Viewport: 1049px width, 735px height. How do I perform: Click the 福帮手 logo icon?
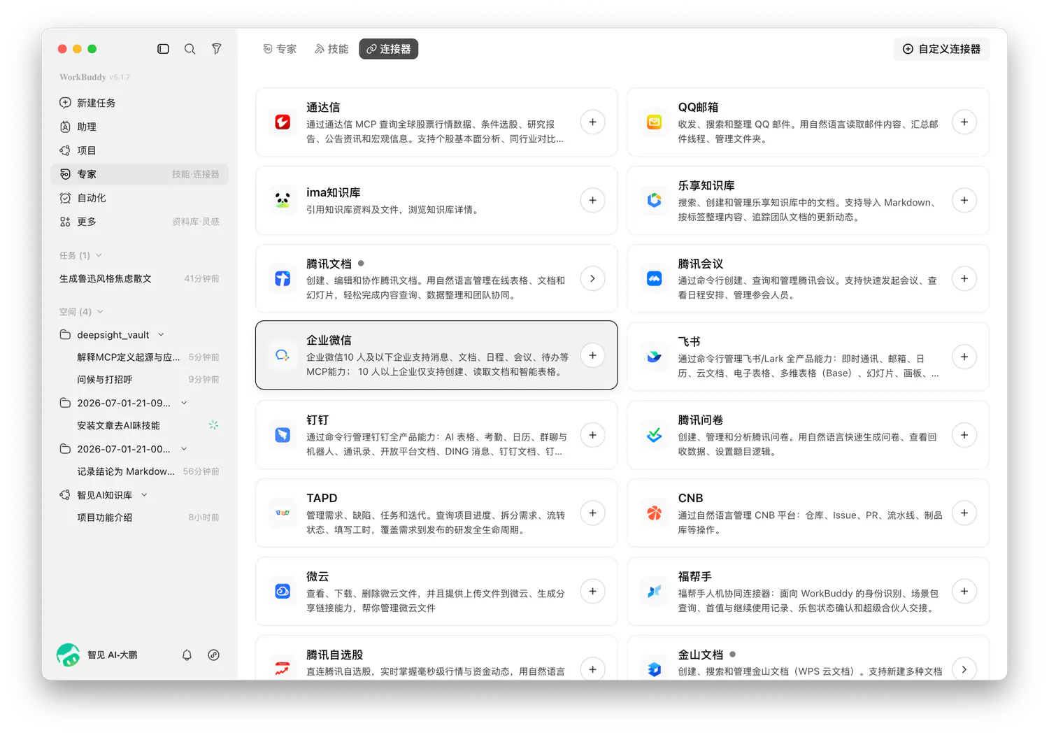click(655, 592)
